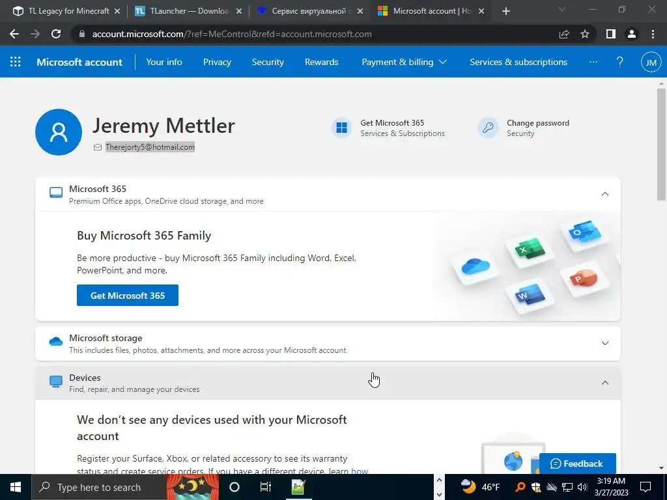Open the Windows Start menu
This screenshot has width=667, height=500.
pos(16,487)
